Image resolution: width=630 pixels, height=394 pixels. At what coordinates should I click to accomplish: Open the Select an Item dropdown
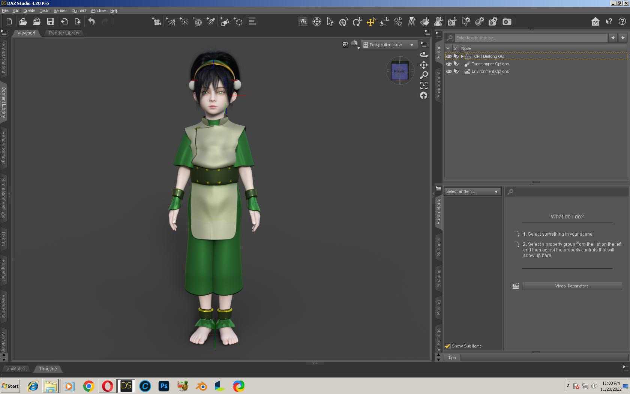(x=472, y=191)
